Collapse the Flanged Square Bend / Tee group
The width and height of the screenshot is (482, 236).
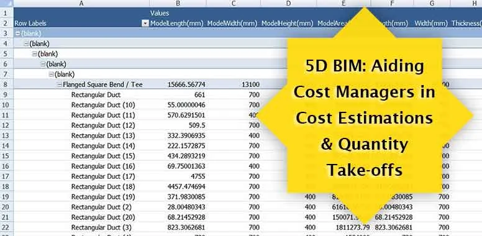tap(60, 84)
